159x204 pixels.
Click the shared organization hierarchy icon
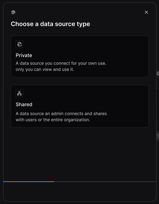tap(19, 93)
